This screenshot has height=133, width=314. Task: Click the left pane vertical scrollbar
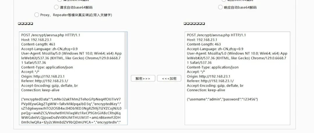click(126, 70)
